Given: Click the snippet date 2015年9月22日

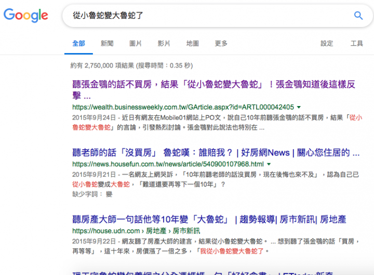Looking at the screenshot, I should click(x=94, y=242).
